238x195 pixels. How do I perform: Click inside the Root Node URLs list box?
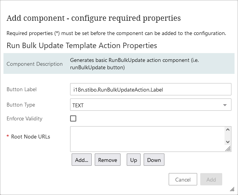(x=147, y=139)
